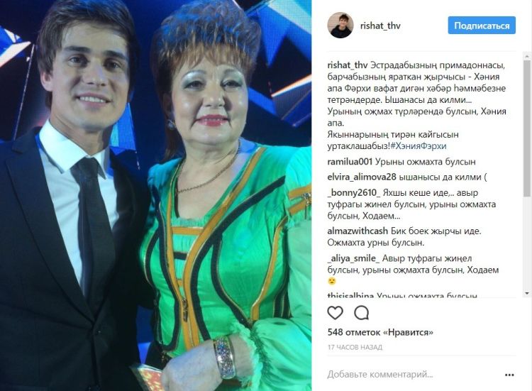Open the three-dots more options menu
Screen dimensions: 532x391
click(509, 375)
